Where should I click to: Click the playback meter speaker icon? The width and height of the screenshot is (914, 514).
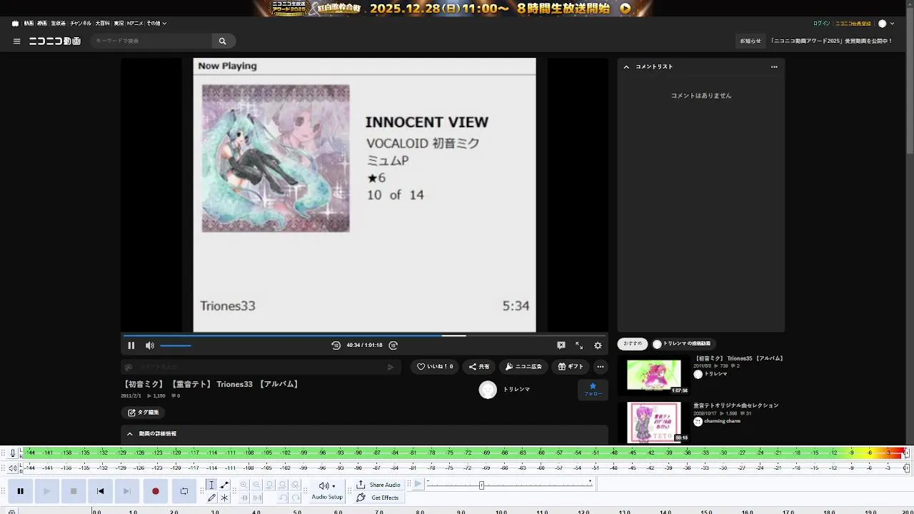tap(13, 468)
